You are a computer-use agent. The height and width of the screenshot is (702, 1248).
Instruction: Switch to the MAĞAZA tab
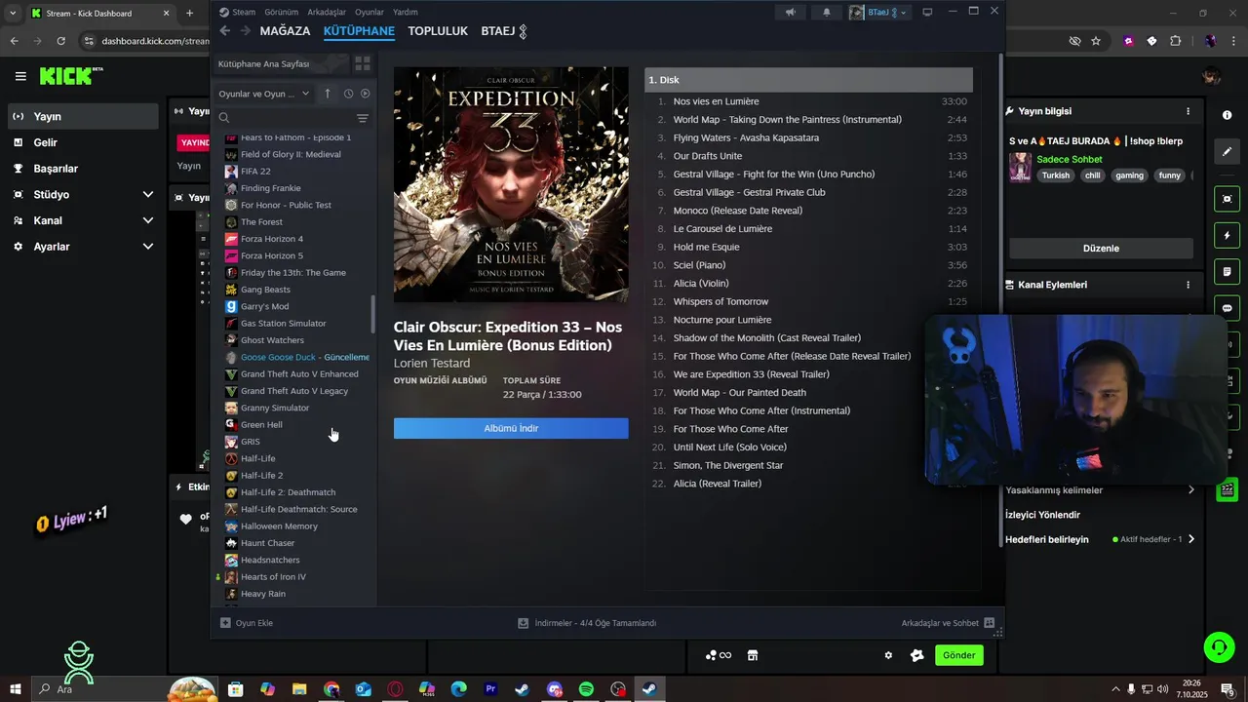285,31
